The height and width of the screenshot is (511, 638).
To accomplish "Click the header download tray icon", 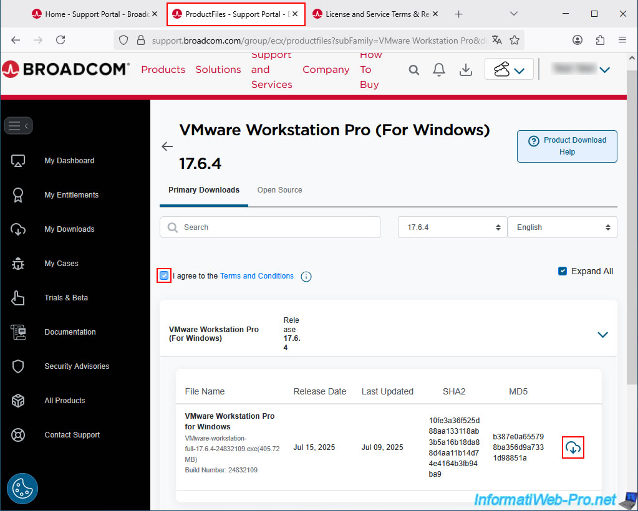I will coord(465,70).
